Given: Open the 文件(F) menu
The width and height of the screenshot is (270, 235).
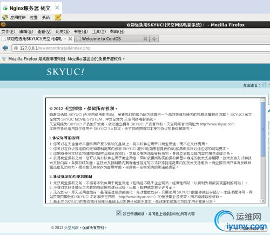Looking at the screenshot, I should click(8, 32).
